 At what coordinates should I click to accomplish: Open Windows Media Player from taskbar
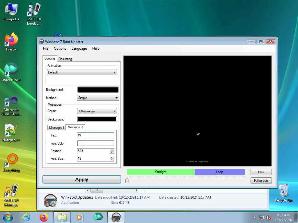[79, 217]
